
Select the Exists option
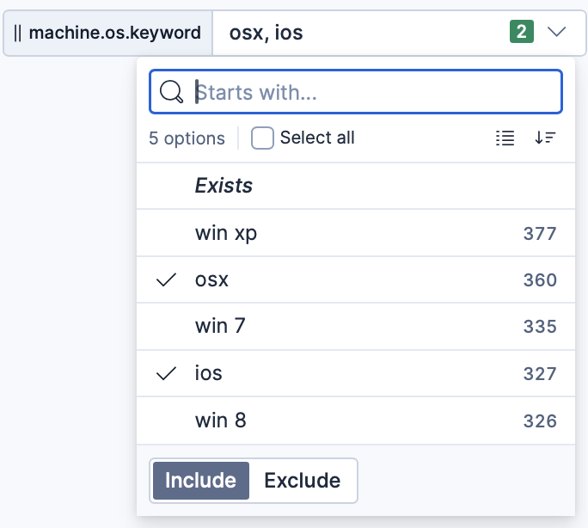(x=224, y=186)
